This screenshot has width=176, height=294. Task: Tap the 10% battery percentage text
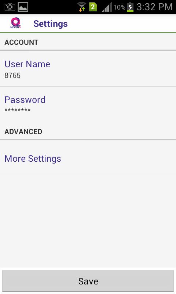pyautogui.click(x=119, y=7)
